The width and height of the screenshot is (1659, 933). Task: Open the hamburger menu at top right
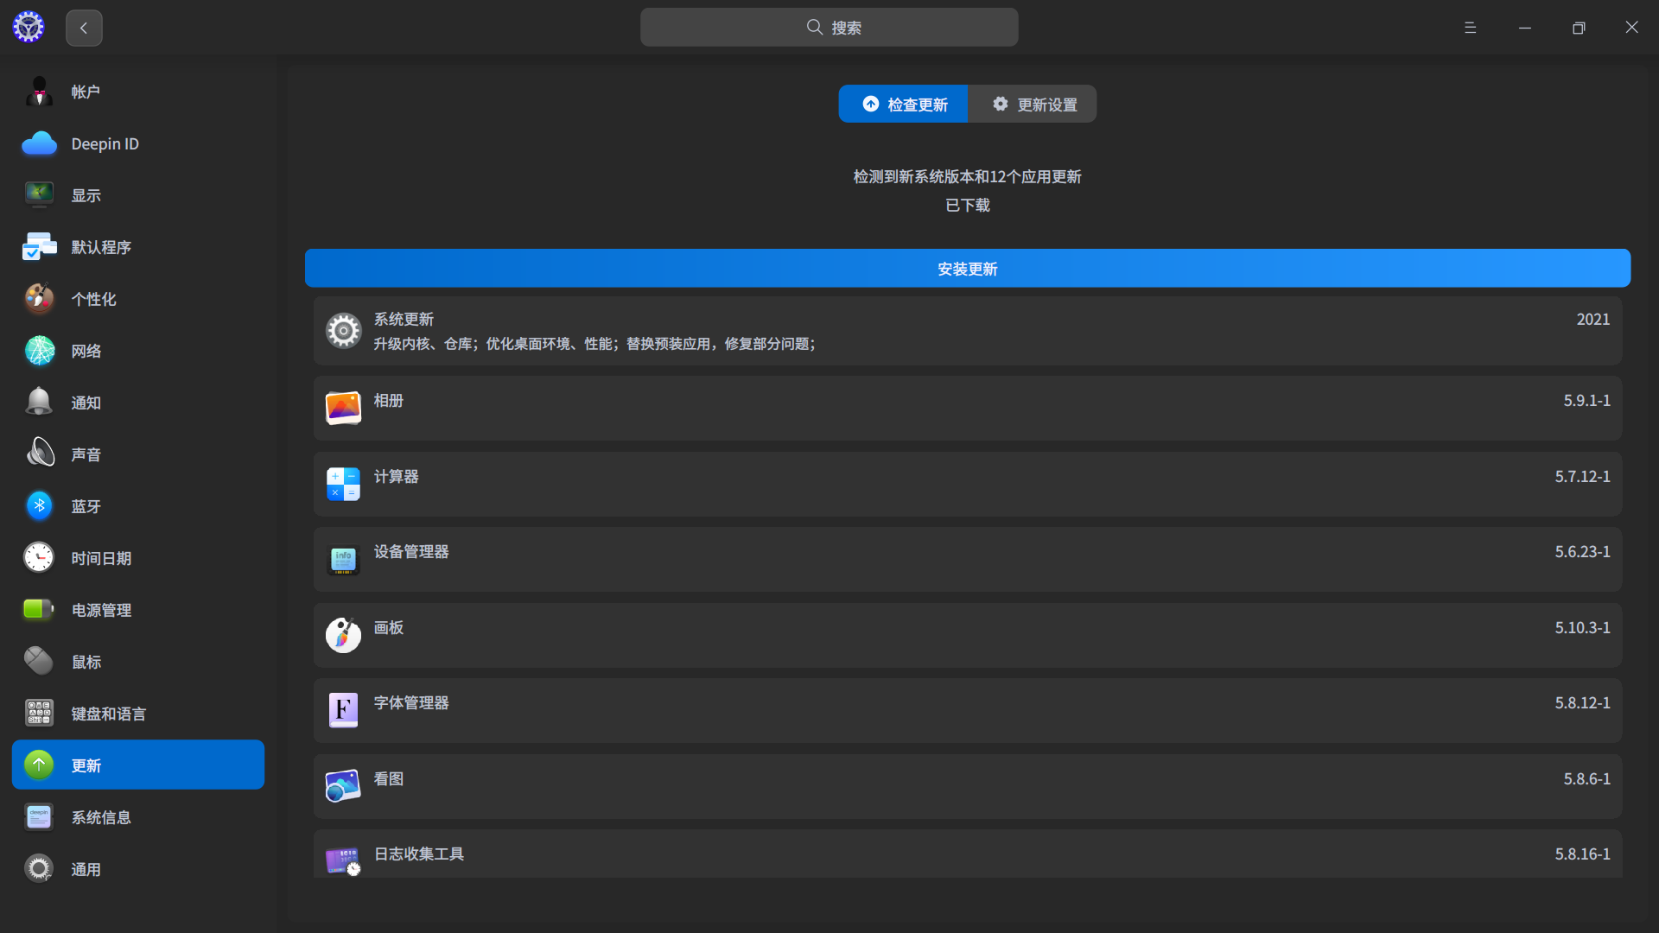point(1470,27)
